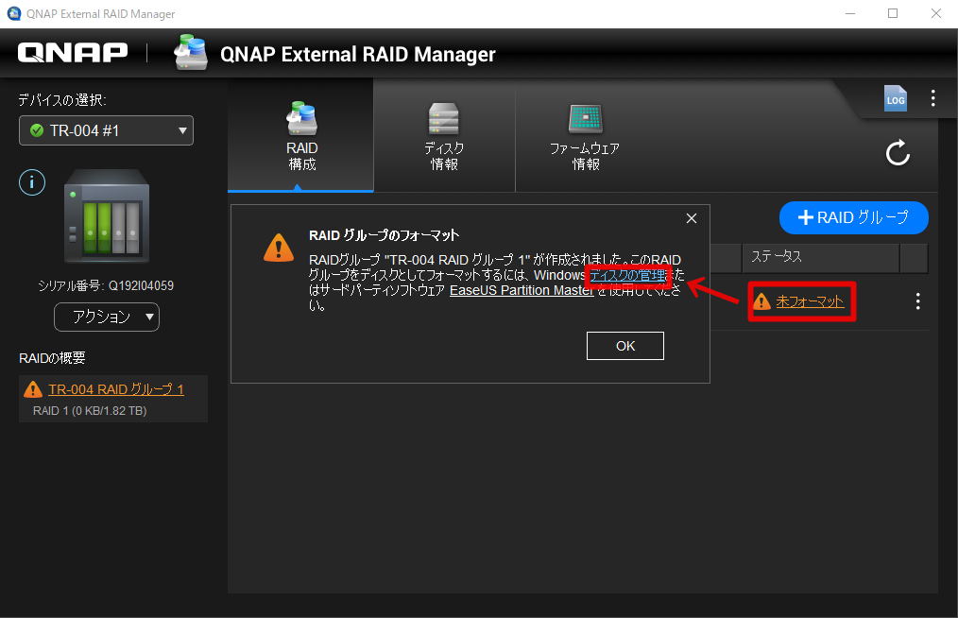Open the more options menu in the unformatted RAID row
Image resolution: width=958 pixels, height=618 pixels.
[917, 300]
